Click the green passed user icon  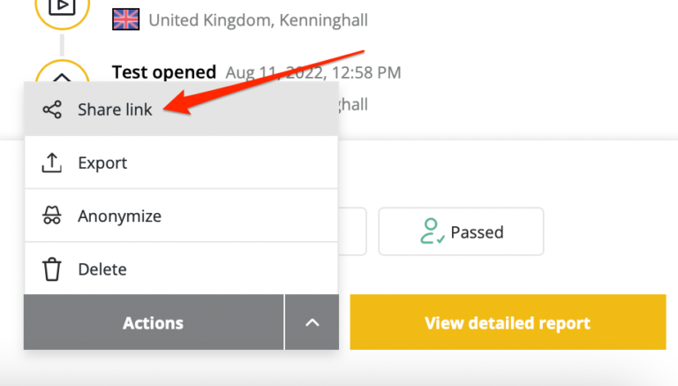432,231
